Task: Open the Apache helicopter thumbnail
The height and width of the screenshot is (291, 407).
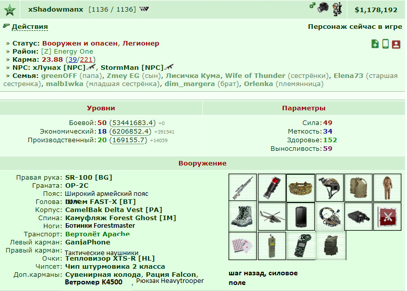Action: [x=272, y=217]
